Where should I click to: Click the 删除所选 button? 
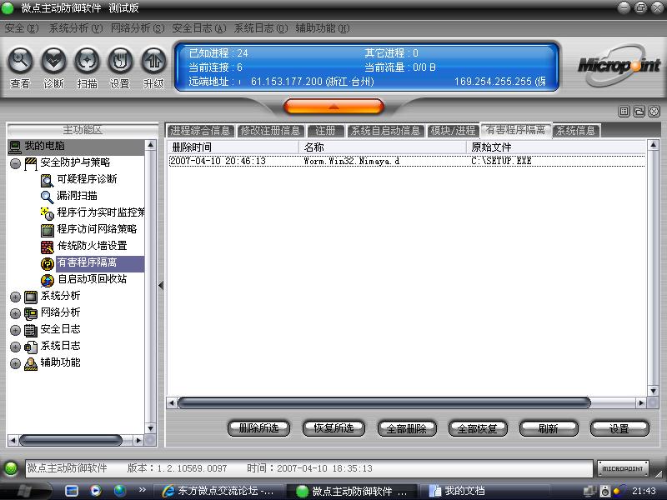pyautogui.click(x=258, y=428)
